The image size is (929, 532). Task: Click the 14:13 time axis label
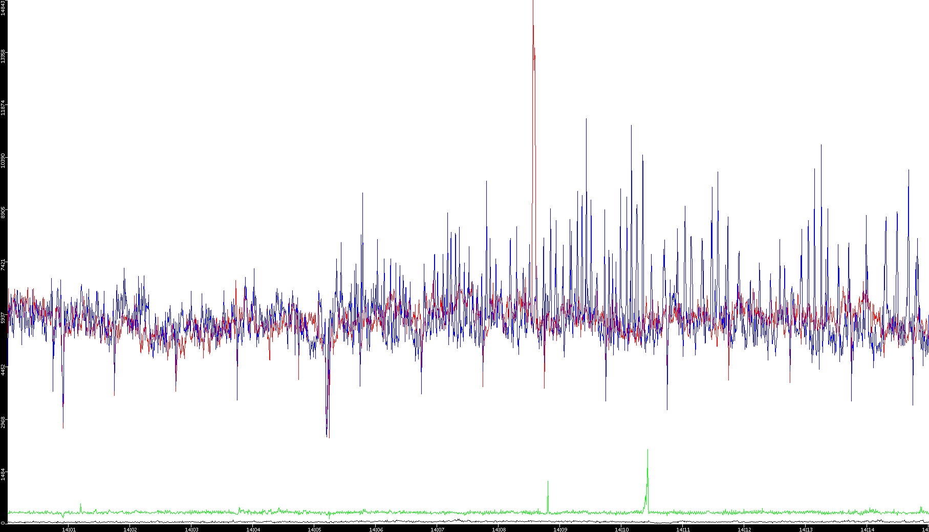click(806, 529)
